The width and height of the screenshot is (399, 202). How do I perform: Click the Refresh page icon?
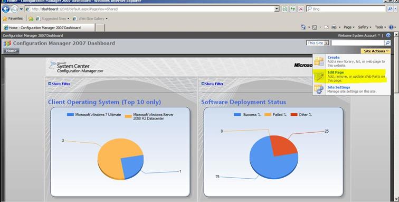point(293,9)
